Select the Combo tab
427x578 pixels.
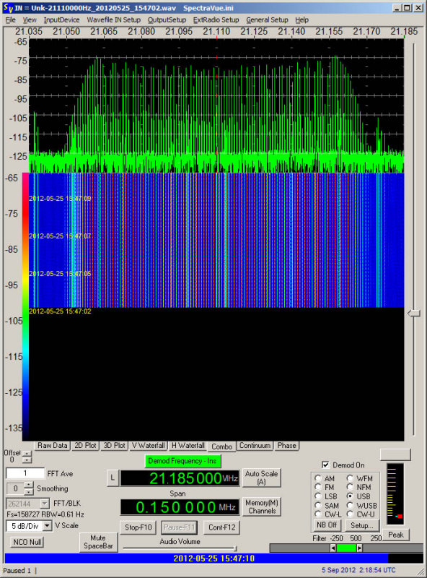(221, 447)
